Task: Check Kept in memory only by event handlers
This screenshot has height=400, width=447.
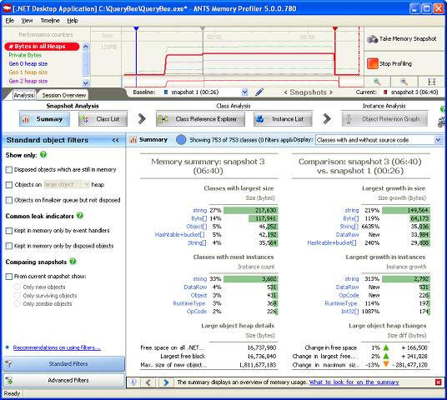Action: (x=9, y=231)
